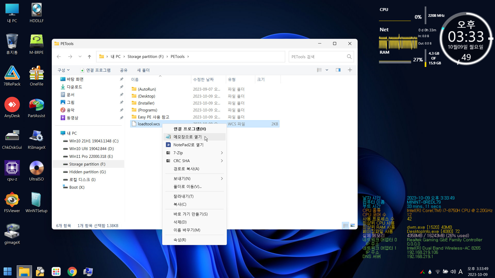
Task: Select the M-BRPE desktop icon
Action: (x=37, y=45)
